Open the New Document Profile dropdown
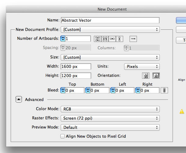186x153 pixels. (x=110, y=30)
